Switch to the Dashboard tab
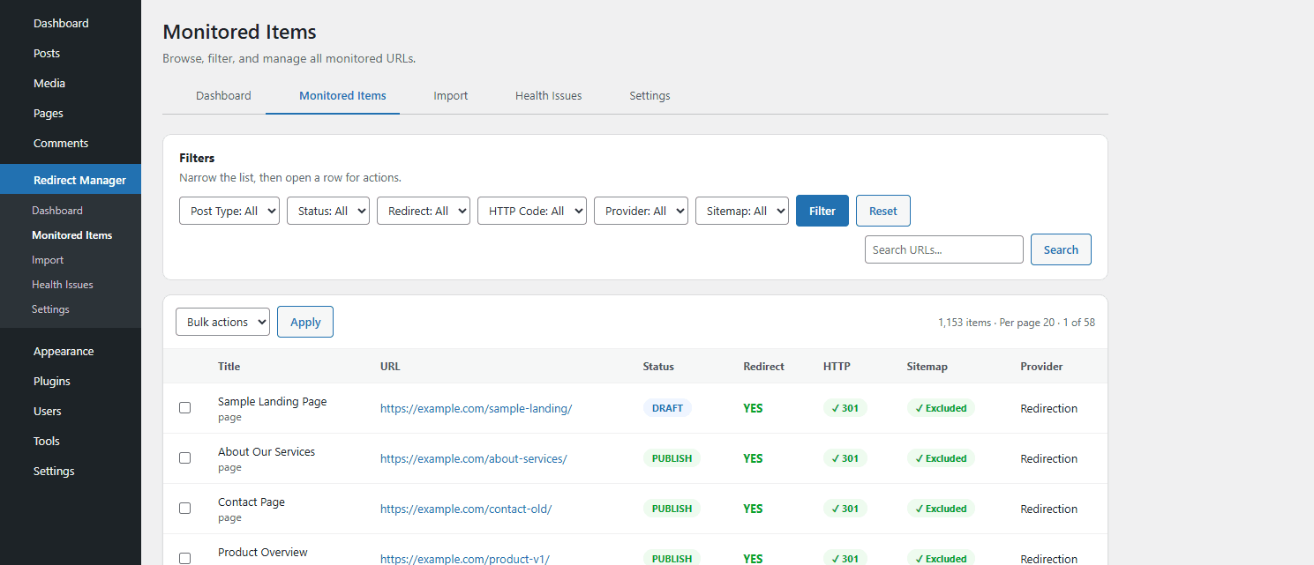The height and width of the screenshot is (565, 1314). [x=223, y=95]
